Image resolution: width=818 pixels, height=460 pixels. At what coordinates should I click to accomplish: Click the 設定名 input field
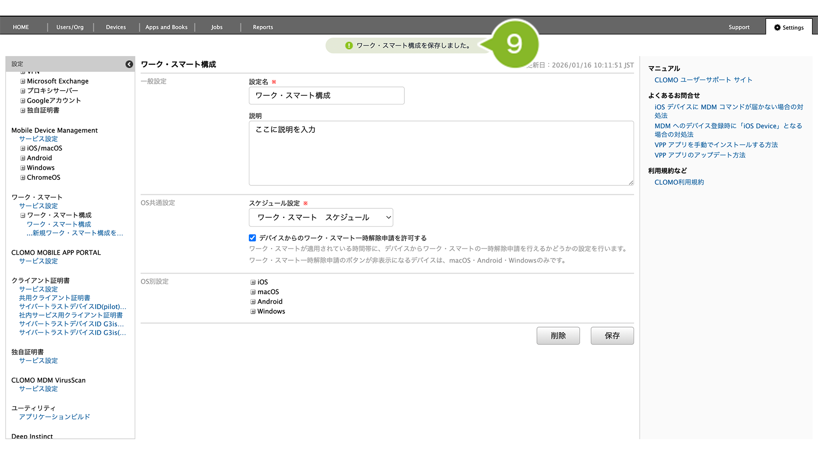[x=326, y=96]
